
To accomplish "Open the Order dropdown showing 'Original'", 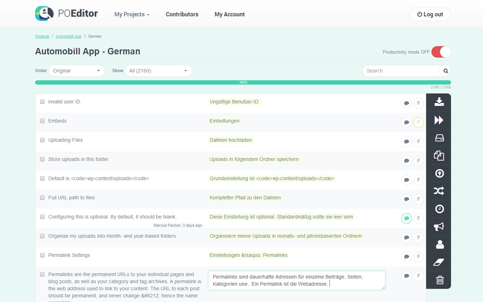I will [77, 71].
